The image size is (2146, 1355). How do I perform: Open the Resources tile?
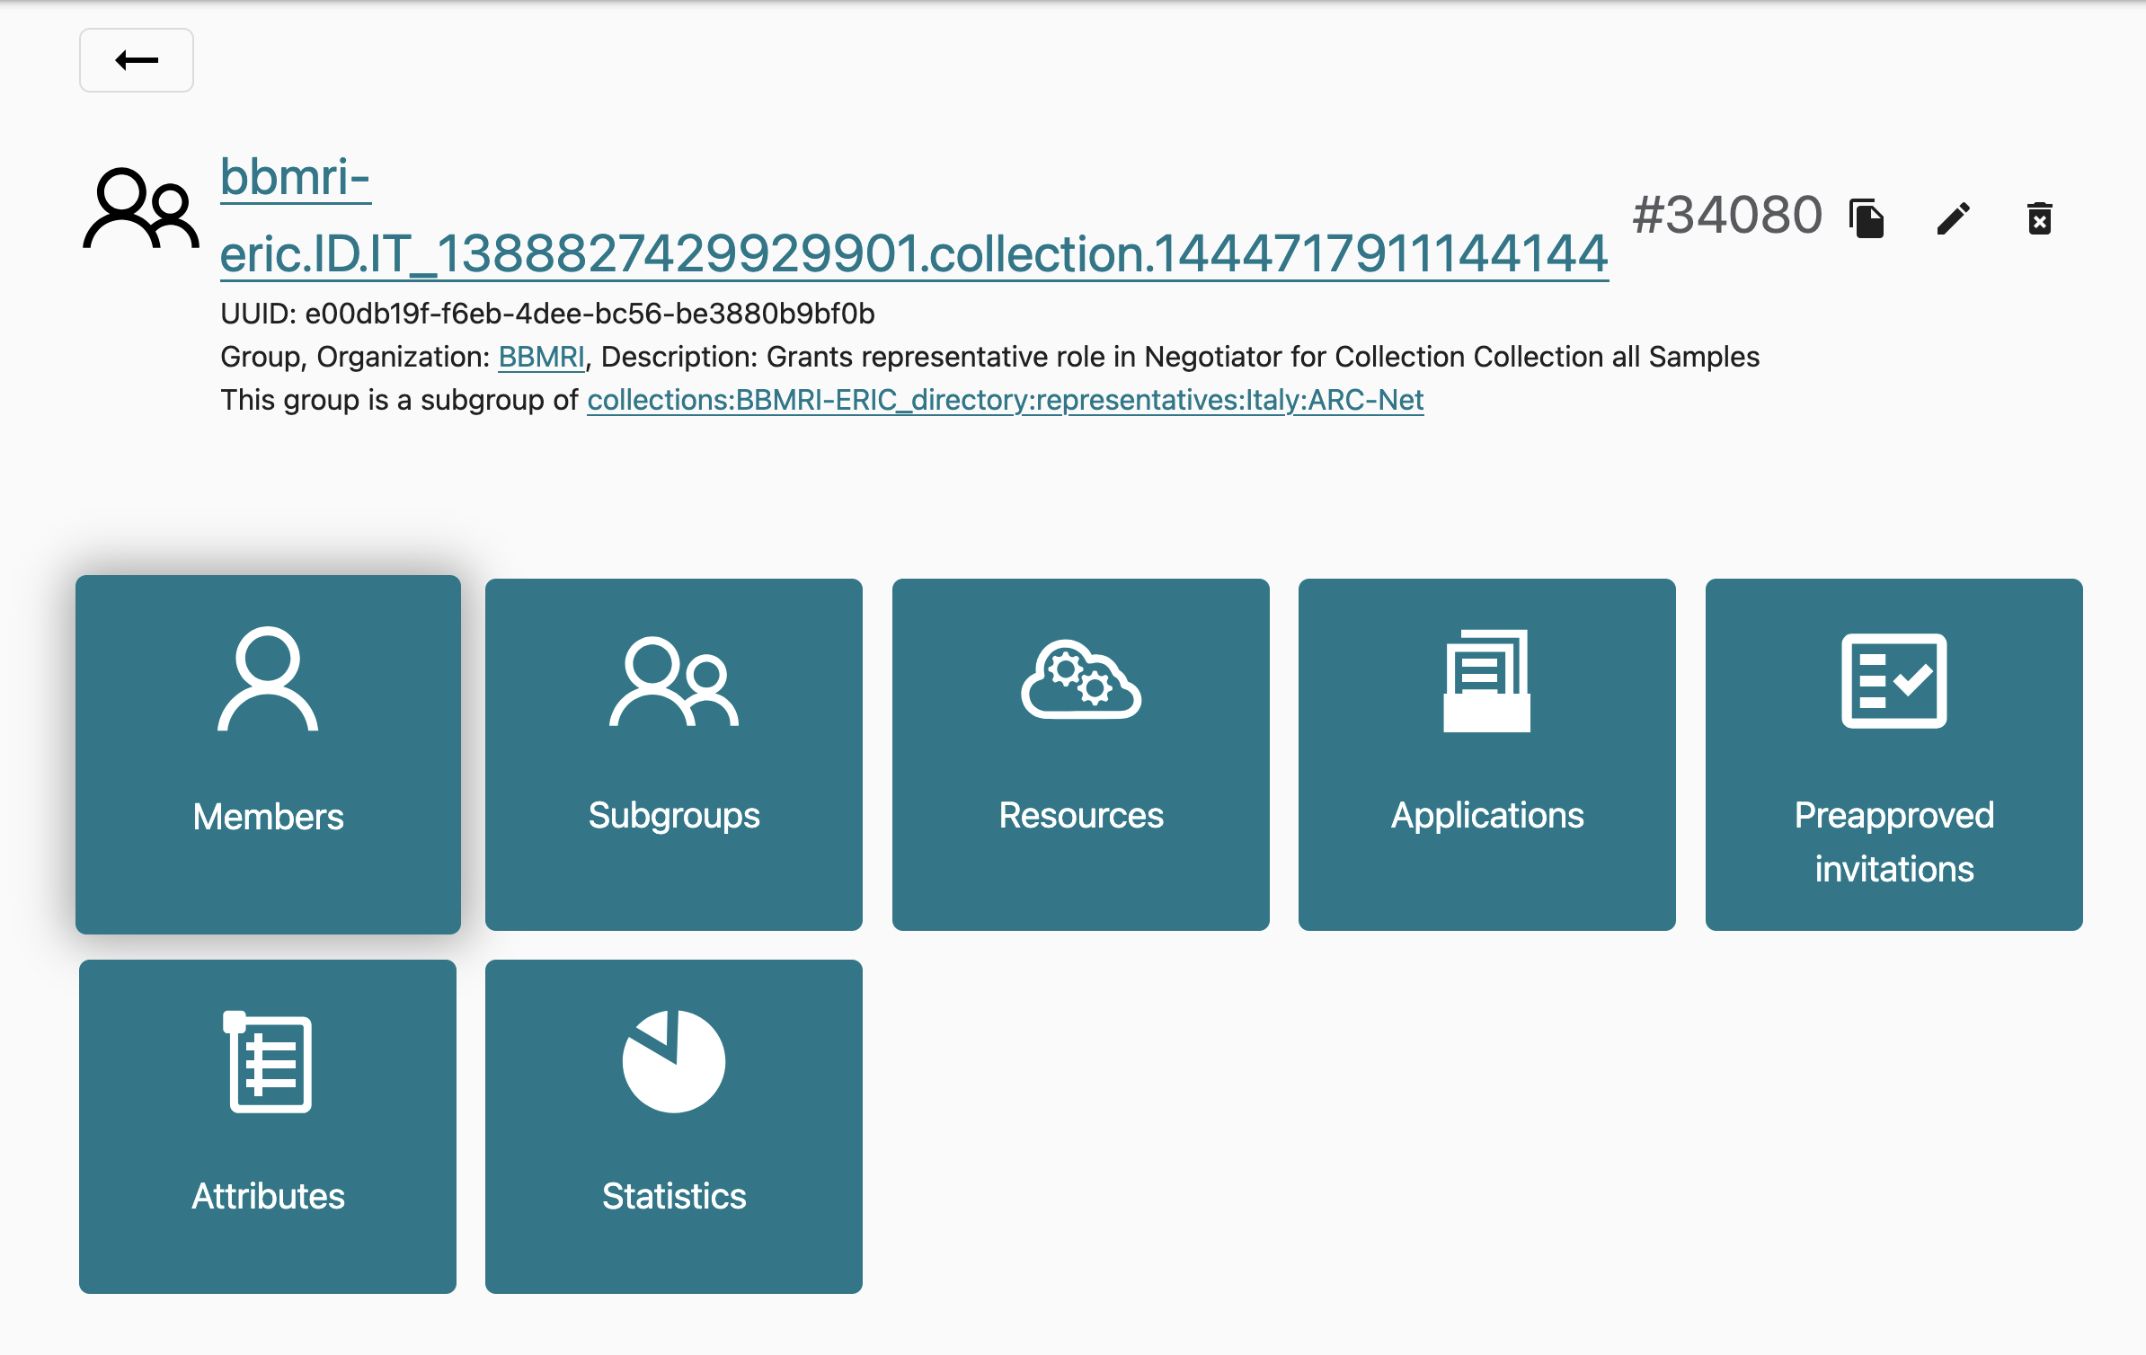1081,755
